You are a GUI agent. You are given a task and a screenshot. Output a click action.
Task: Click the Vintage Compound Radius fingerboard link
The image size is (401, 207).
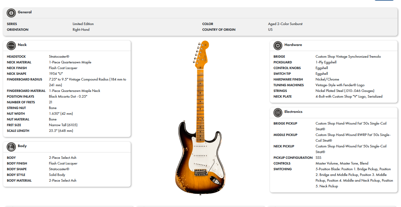[87, 79]
